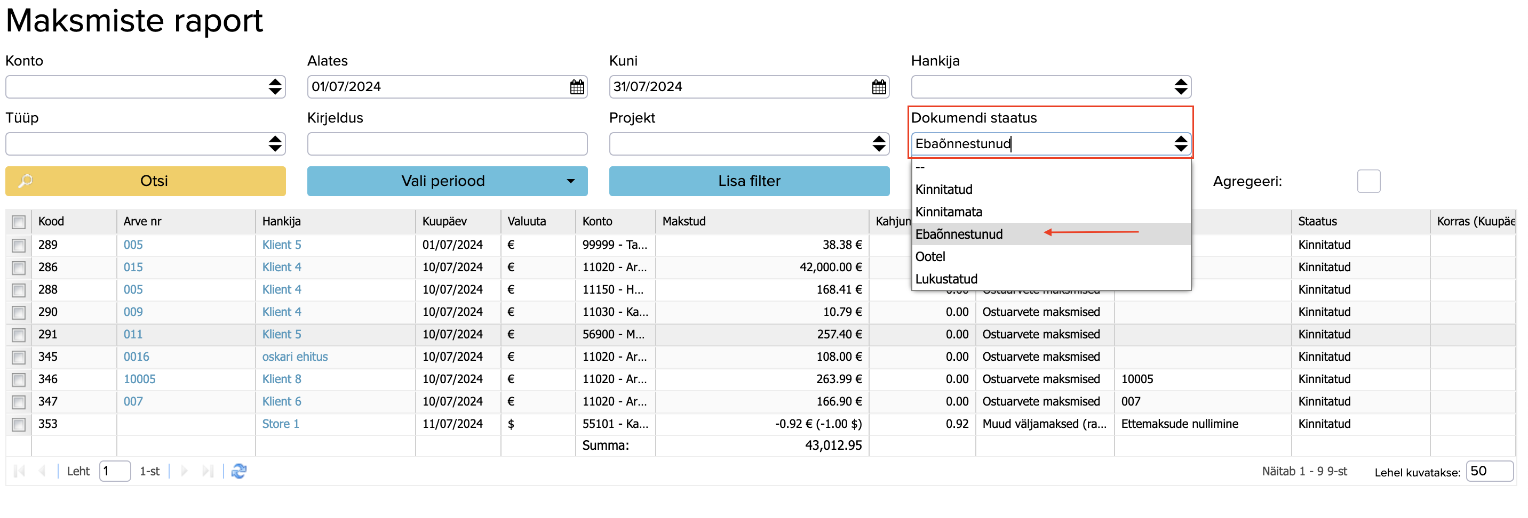1528x518 pixels.
Task: Go to the previous page arrow icon
Action: coord(42,471)
